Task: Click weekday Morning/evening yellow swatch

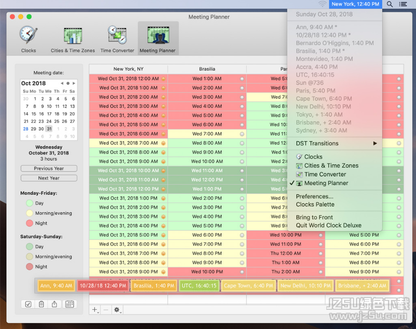Action: [x=30, y=213]
